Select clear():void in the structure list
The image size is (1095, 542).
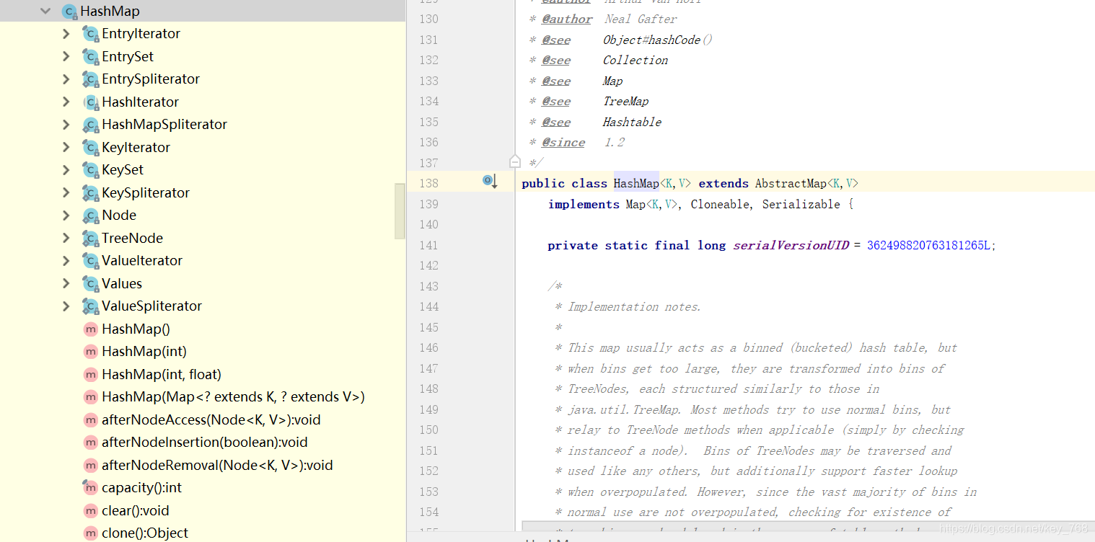coord(136,510)
